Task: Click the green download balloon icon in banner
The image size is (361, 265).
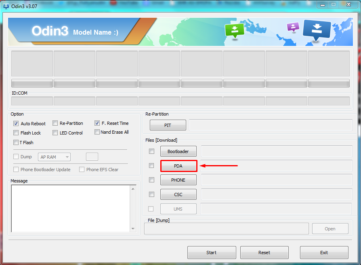Action: [x=235, y=31]
